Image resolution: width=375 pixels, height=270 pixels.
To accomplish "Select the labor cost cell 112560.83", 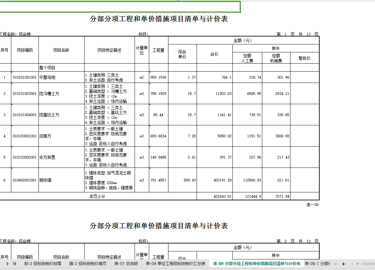I will (247, 180).
